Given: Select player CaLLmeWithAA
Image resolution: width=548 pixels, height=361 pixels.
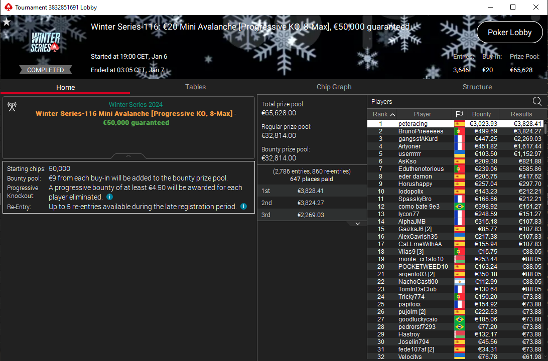Looking at the screenshot, I should point(455,244).
